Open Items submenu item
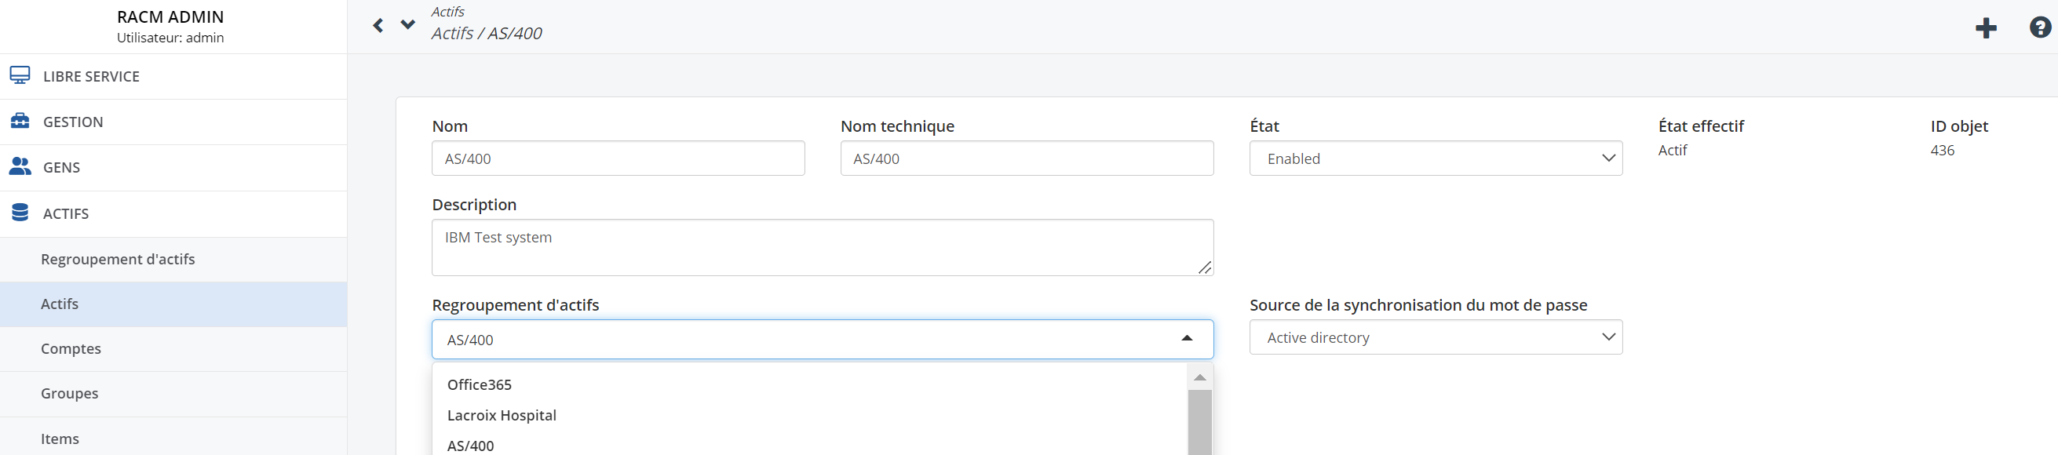 (173, 438)
